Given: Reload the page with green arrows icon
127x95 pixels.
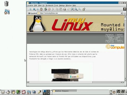Looking at the screenshot, I should point(45,9).
